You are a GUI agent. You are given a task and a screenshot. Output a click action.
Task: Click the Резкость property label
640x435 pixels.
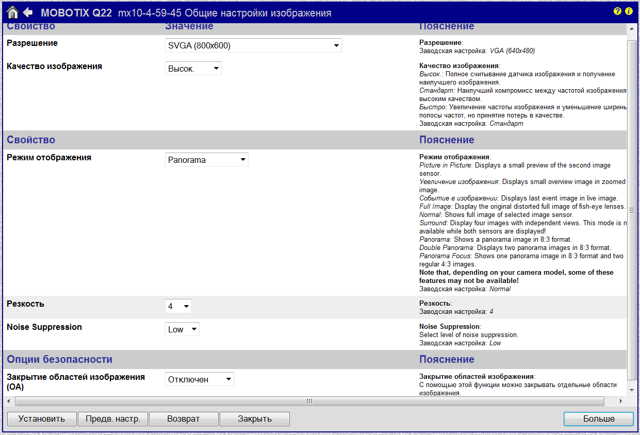coord(26,304)
